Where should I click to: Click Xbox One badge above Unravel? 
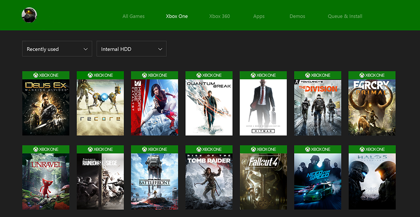pyautogui.click(x=46, y=149)
